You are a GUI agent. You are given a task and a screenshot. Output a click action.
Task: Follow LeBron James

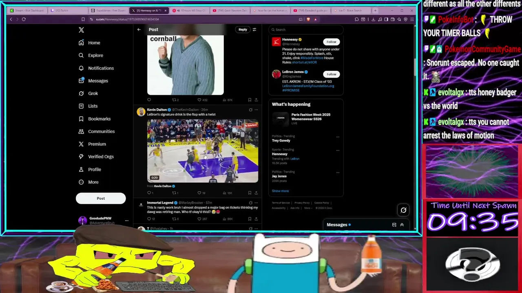(331, 74)
